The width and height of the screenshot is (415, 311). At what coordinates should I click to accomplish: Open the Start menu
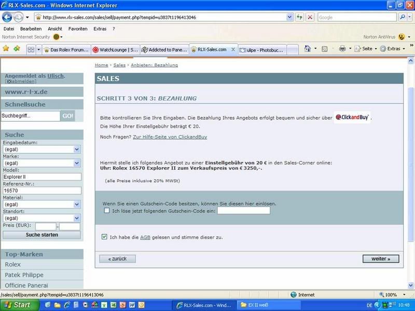pyautogui.click(x=19, y=305)
